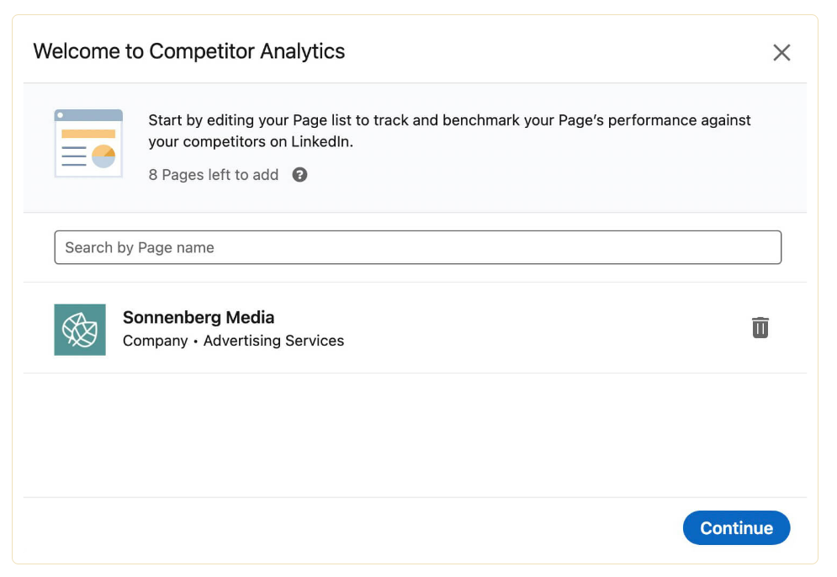This screenshot has height=577, width=837.
Task: Click the "Start by editing your Page list" description
Action: click(x=449, y=120)
